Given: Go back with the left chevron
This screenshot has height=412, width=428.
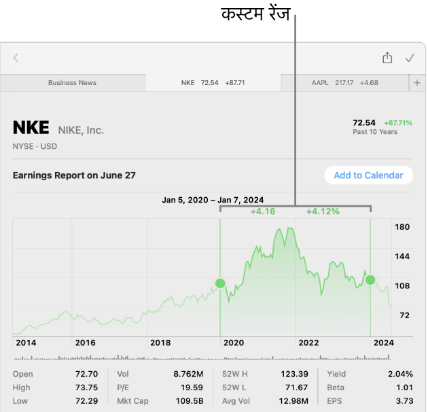Looking at the screenshot, I should (16, 58).
